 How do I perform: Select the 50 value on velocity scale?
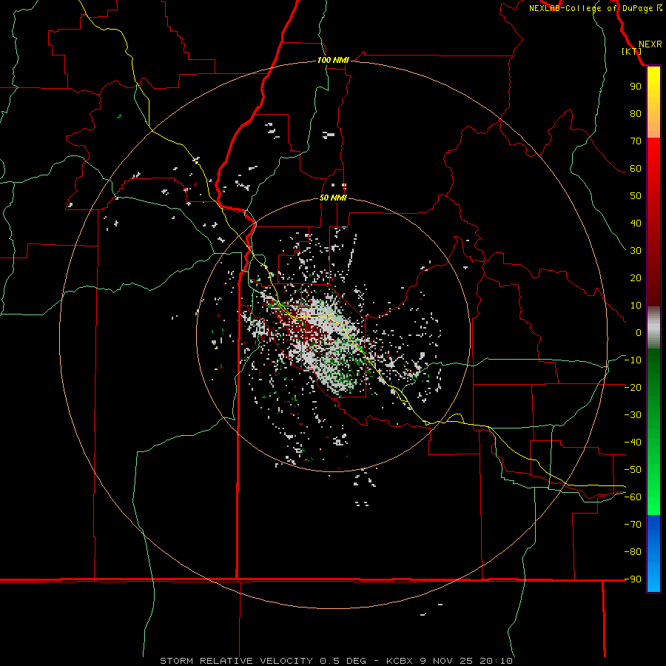636,196
